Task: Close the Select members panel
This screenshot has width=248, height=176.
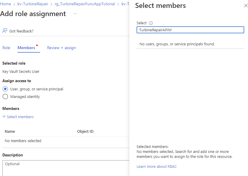Action: [246, 6]
